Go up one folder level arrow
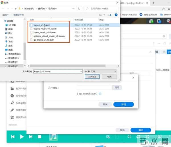 tap(16, 9)
